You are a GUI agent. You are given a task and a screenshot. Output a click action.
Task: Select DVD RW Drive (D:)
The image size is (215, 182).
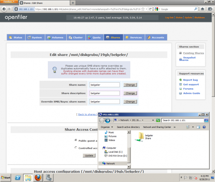click(116, 156)
